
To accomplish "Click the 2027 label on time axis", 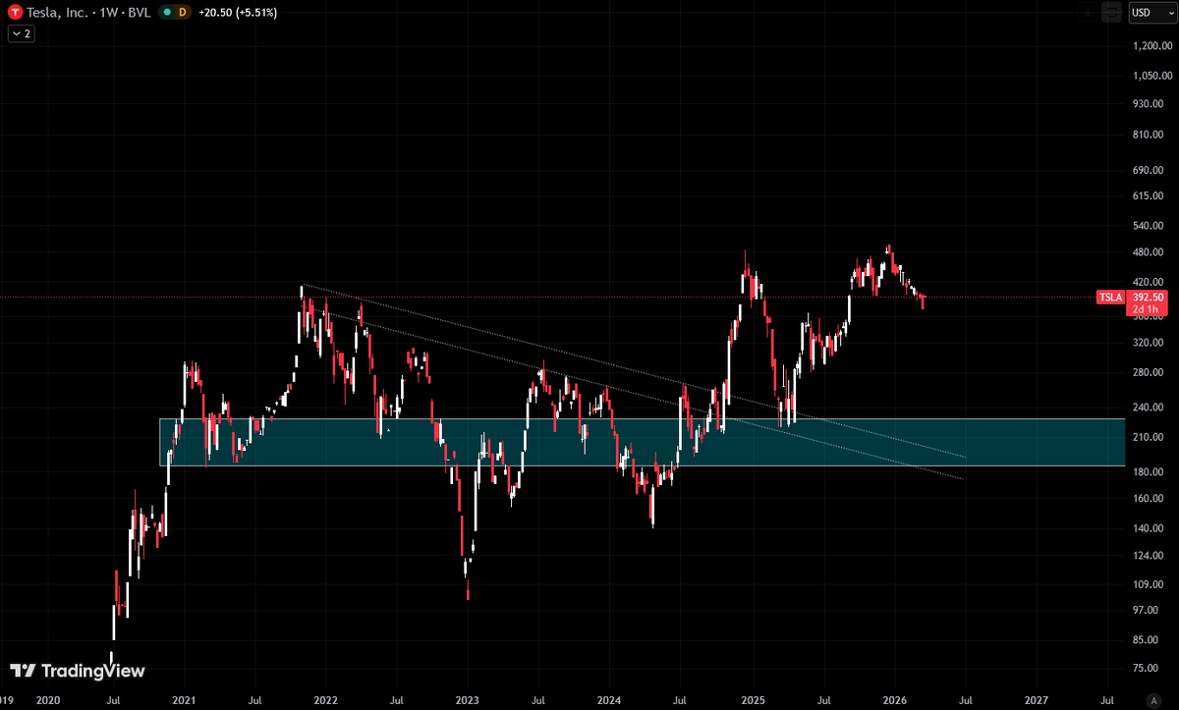I will pos(1036,701).
